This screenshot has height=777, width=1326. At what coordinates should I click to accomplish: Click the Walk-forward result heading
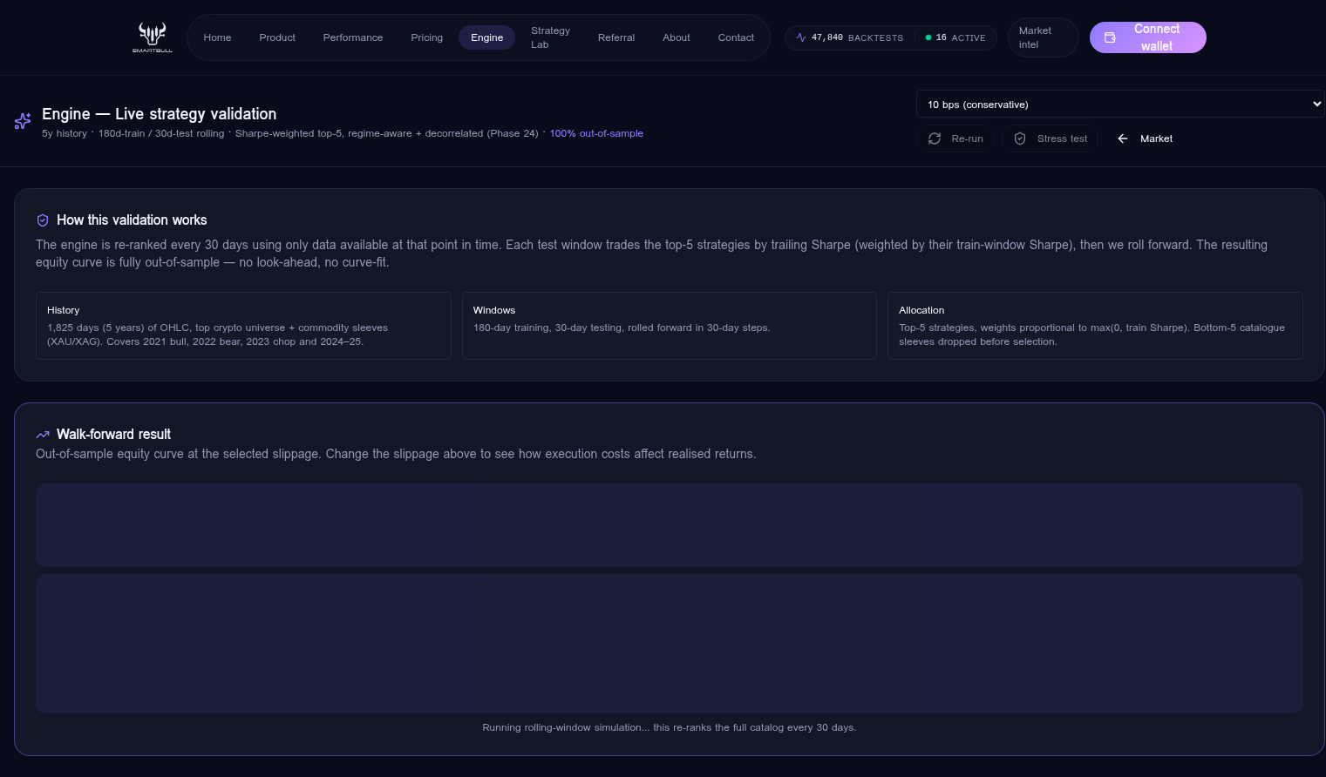[113, 435]
